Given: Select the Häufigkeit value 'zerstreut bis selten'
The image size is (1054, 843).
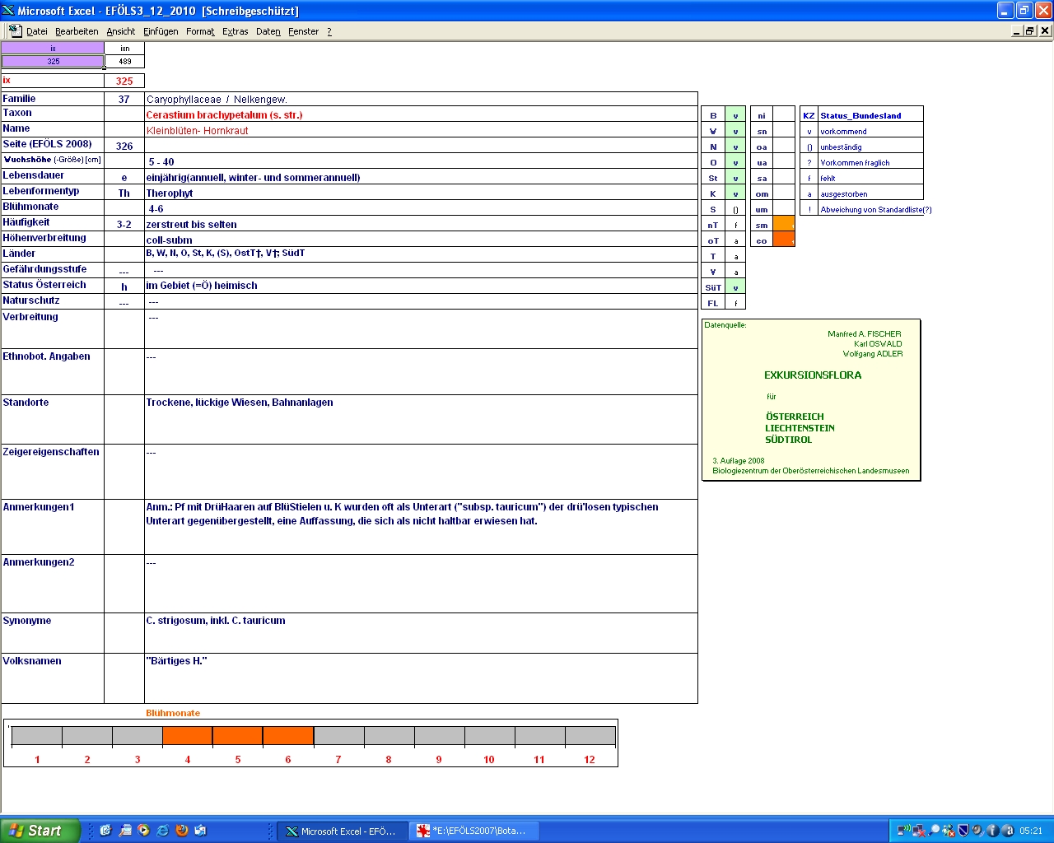Looking at the screenshot, I should (421, 224).
